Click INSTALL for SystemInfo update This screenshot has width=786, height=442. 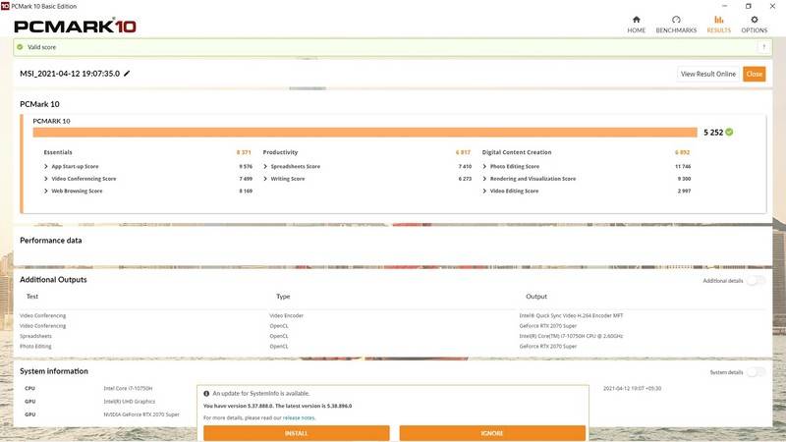296,433
